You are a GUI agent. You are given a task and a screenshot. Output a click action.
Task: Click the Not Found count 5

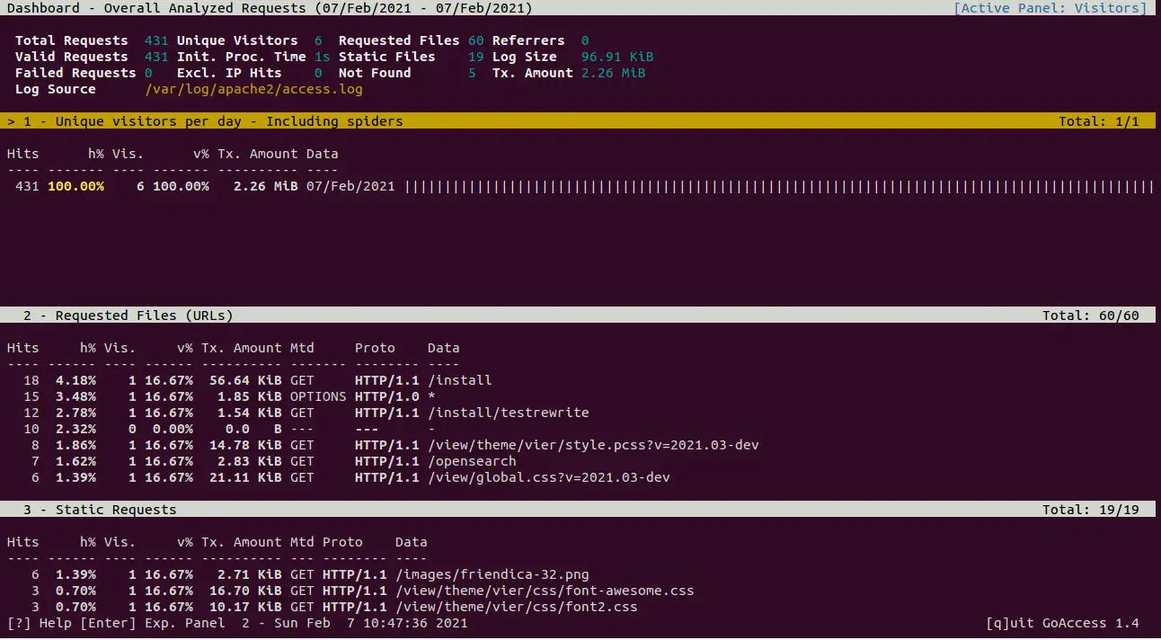[472, 73]
